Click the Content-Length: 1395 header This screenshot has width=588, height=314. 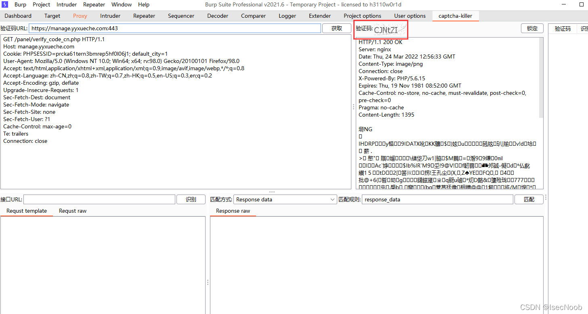(x=386, y=115)
